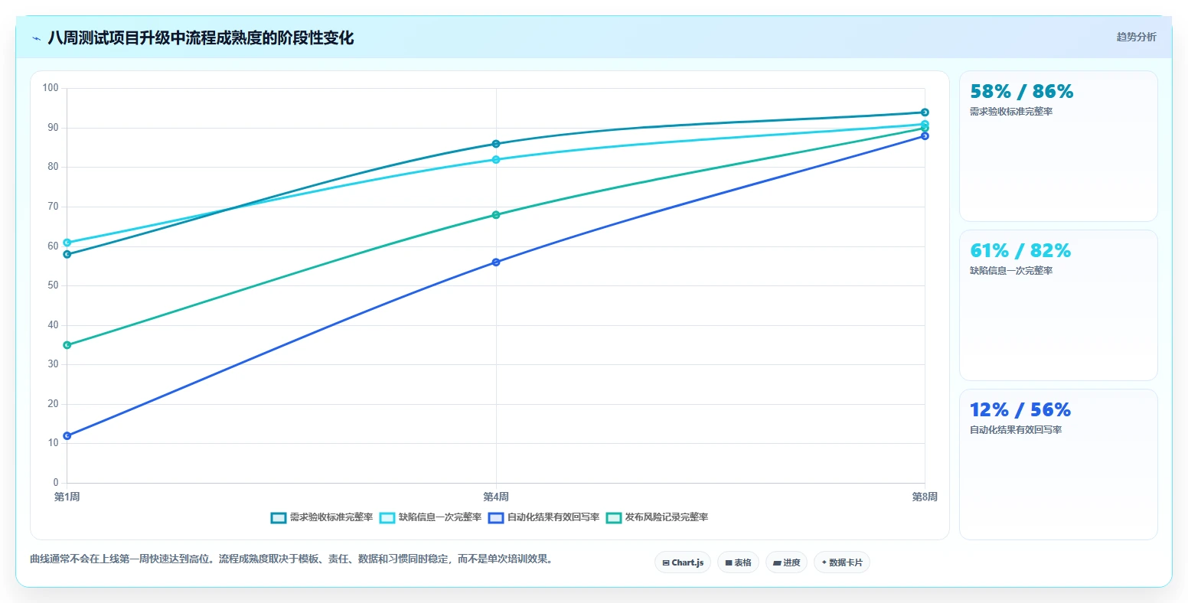The image size is (1188, 603).
Task: Click the 第4周 x-axis label
Action: (x=496, y=497)
